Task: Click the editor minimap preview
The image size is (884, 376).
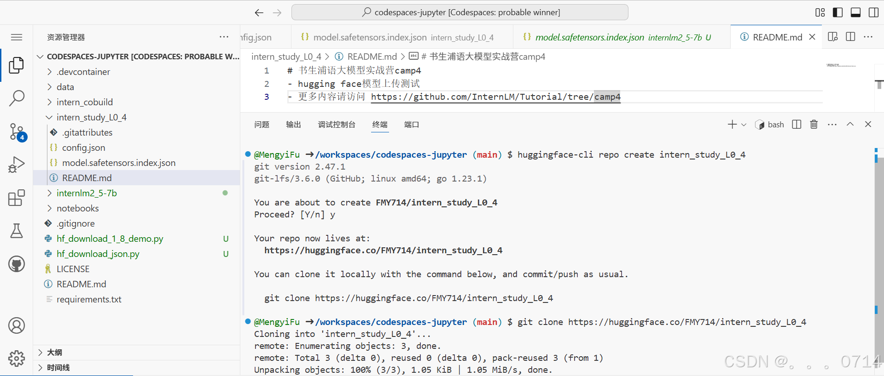Action: pos(841,66)
